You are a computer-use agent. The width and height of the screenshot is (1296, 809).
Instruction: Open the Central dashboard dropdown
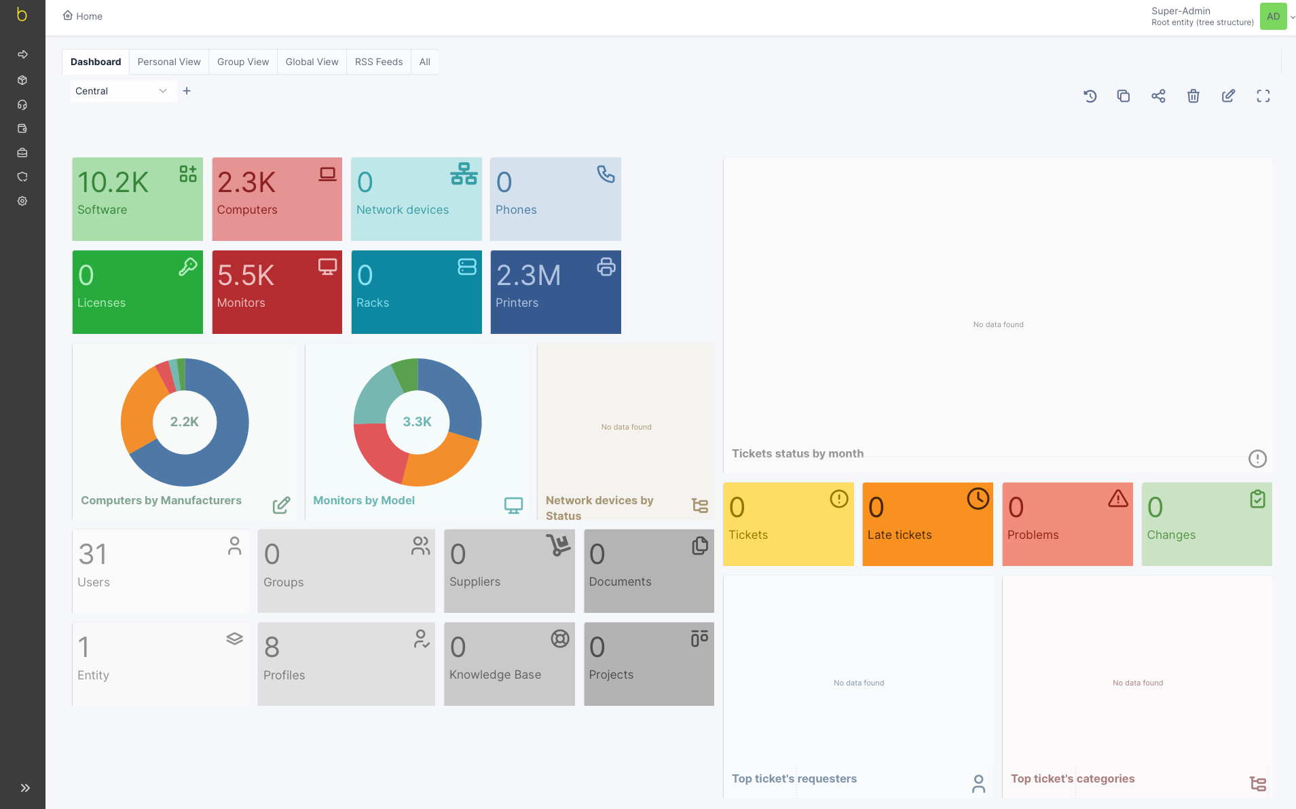(121, 91)
